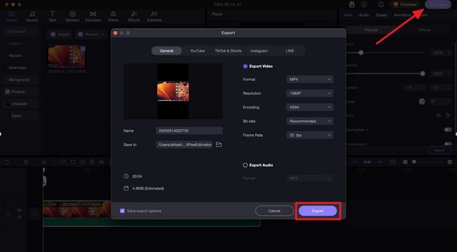Open the Text tool icon
The height and width of the screenshot is (252, 457).
(x=52, y=16)
